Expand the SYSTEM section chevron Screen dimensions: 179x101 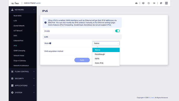[x=34, y=92]
